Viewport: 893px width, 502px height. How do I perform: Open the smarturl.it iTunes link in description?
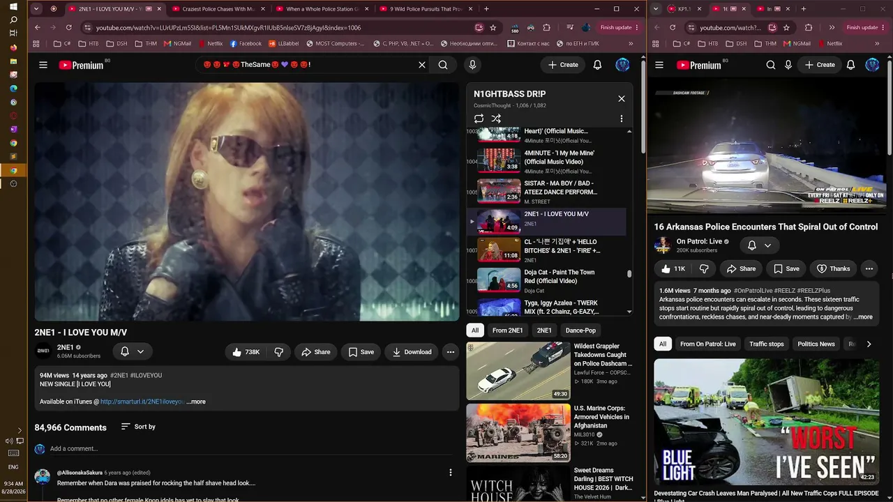[142, 402]
